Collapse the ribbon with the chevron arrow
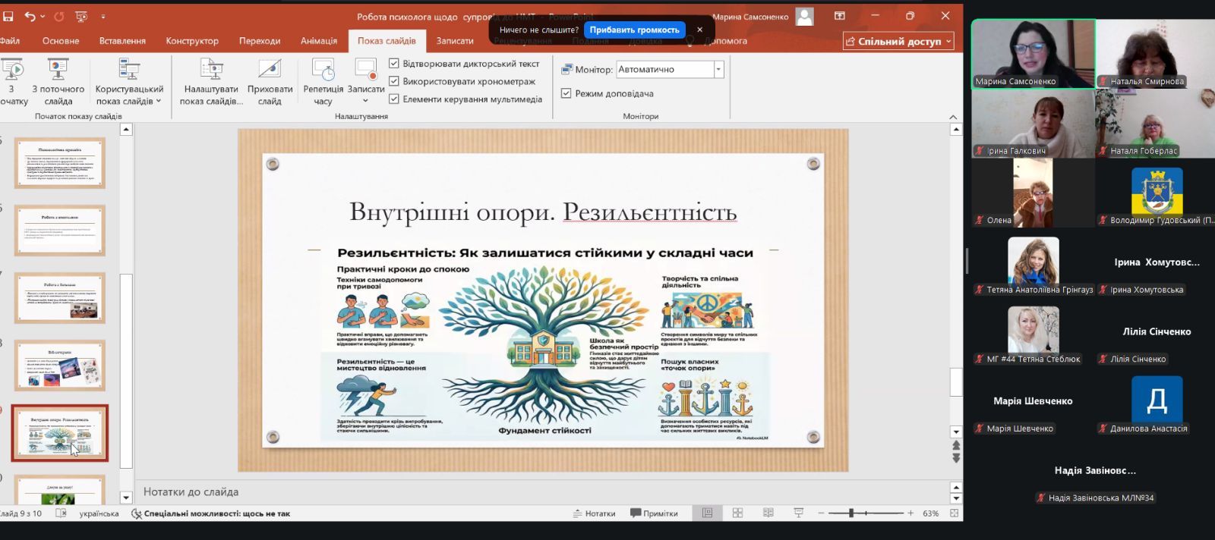Image resolution: width=1215 pixels, height=540 pixels. (953, 117)
